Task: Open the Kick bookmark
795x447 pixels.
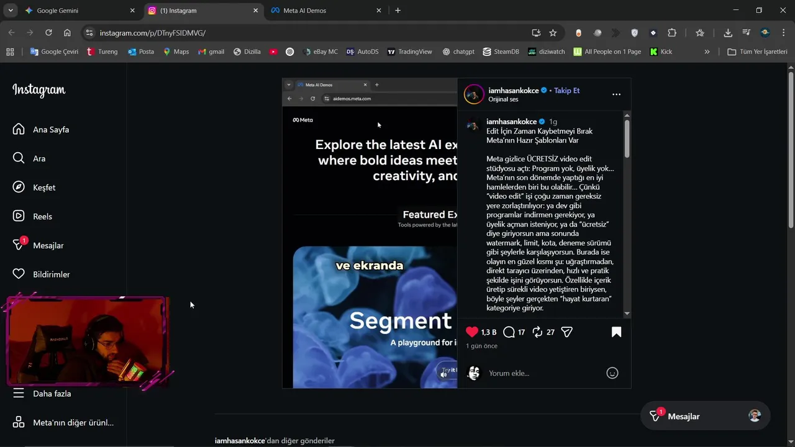Action: point(661,52)
